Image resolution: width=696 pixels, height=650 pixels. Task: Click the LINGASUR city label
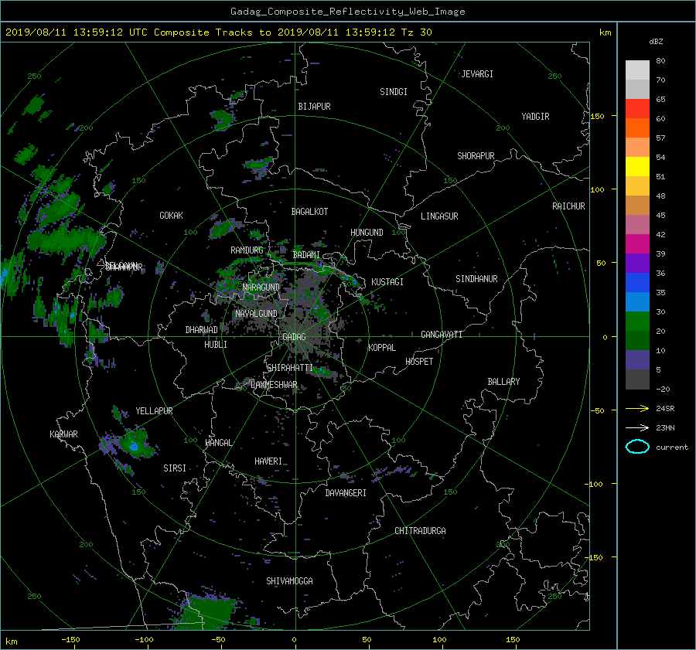439,216
